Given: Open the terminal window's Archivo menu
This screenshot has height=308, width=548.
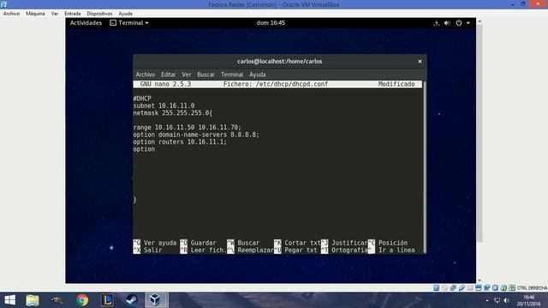Looking at the screenshot, I should coord(145,74).
